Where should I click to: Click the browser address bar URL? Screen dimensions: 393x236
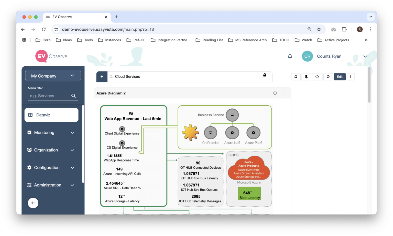pos(108,29)
